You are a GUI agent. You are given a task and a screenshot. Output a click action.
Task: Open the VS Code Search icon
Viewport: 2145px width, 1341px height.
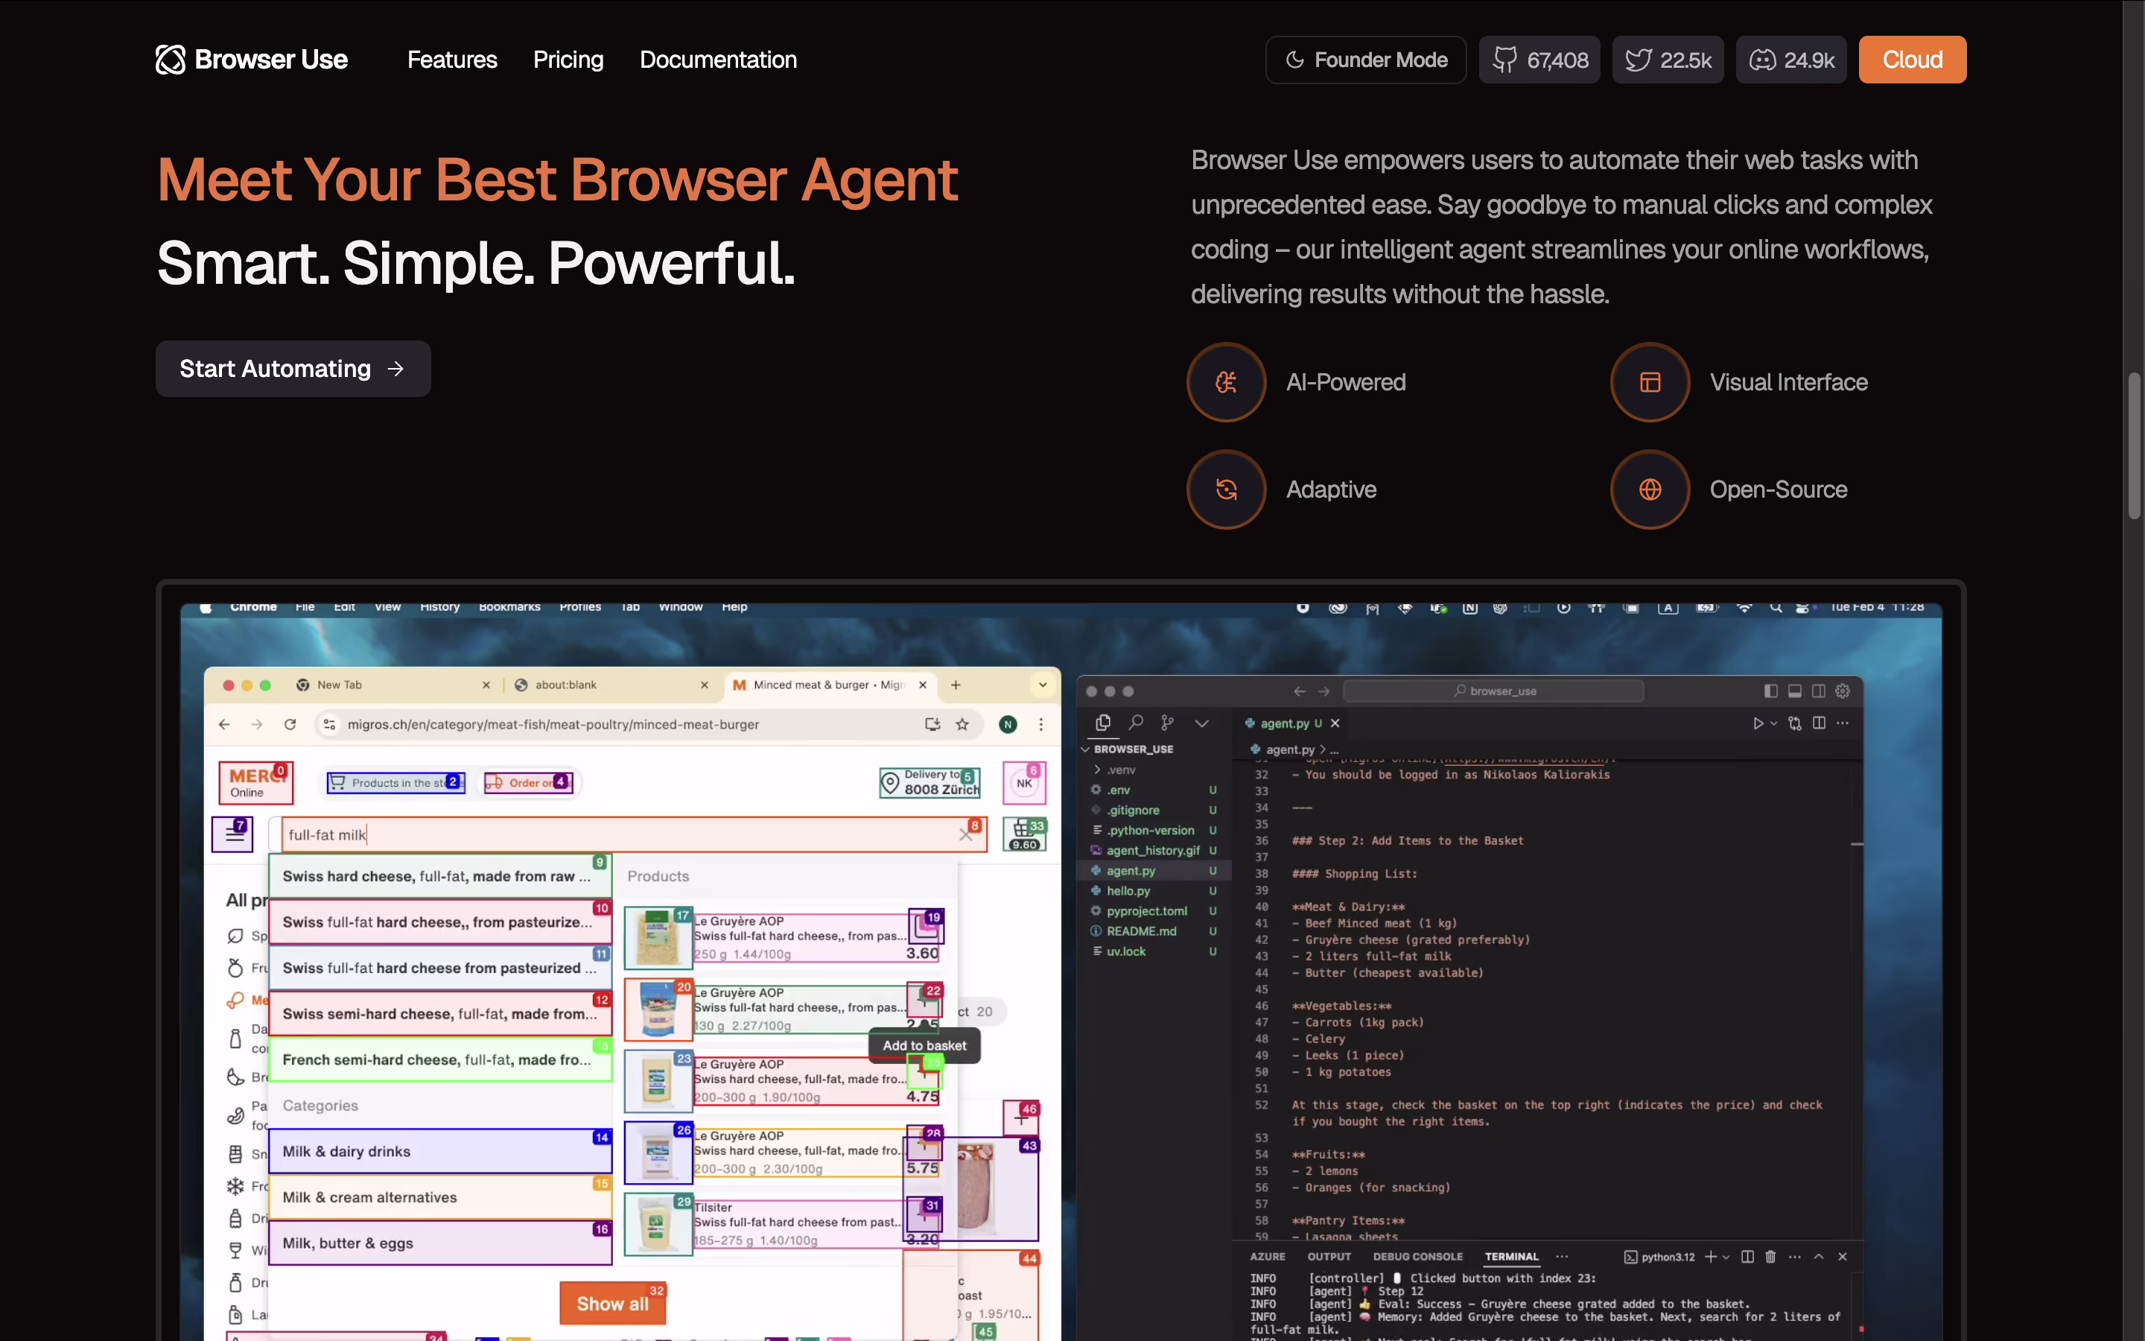(1135, 723)
